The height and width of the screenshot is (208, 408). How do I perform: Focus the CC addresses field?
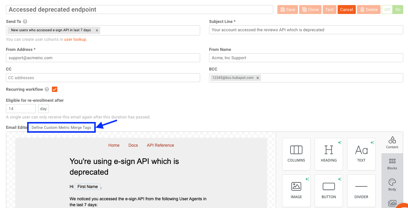click(103, 78)
